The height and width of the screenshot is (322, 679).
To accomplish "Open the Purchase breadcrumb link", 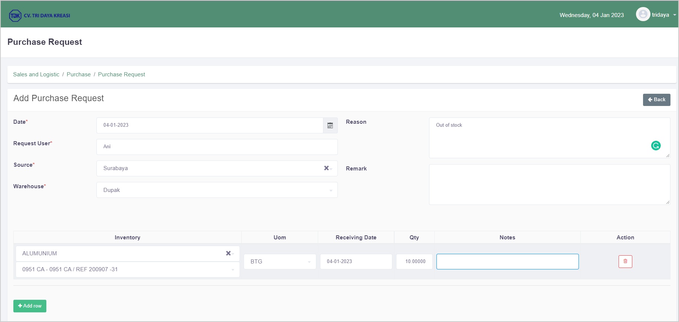I will pos(79,74).
